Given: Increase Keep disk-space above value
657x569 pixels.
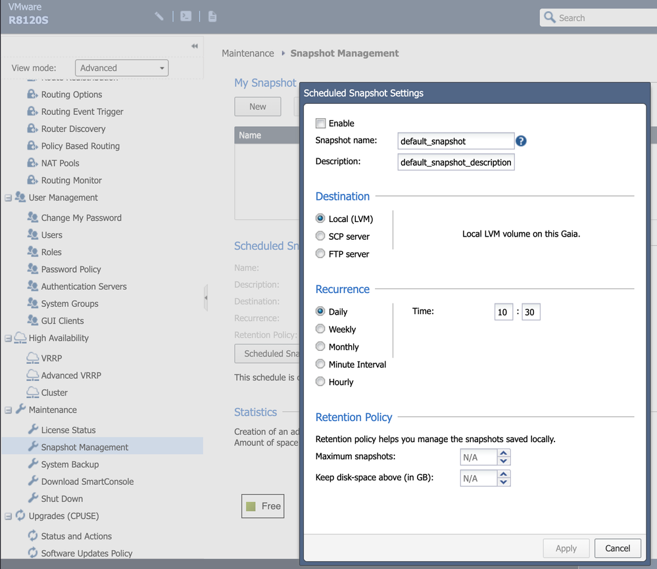Looking at the screenshot, I should pyautogui.click(x=504, y=474).
